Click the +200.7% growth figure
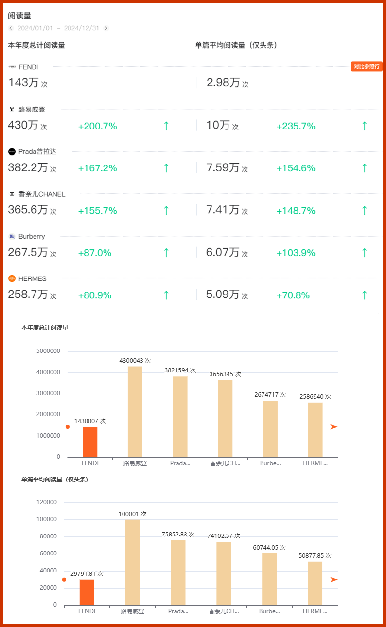Image resolution: width=386 pixels, height=627 pixels. click(x=98, y=126)
